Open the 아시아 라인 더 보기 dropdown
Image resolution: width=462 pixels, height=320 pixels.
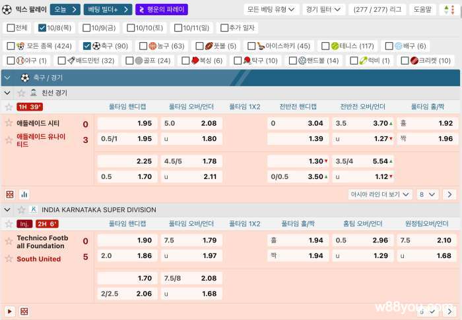[379, 194]
